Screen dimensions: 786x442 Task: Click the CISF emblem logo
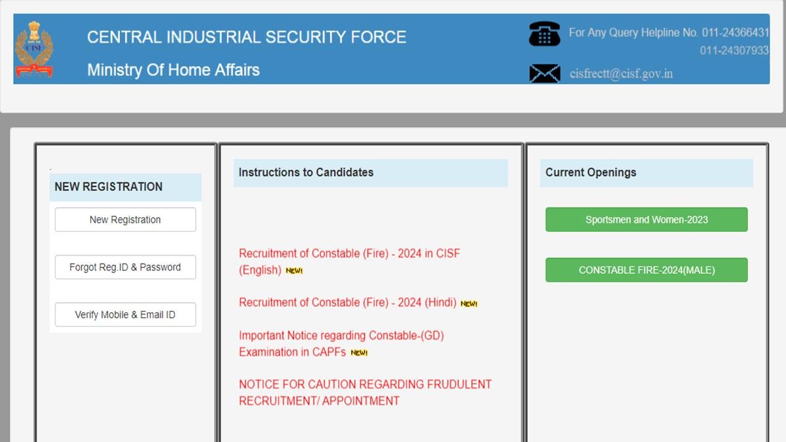click(34, 50)
